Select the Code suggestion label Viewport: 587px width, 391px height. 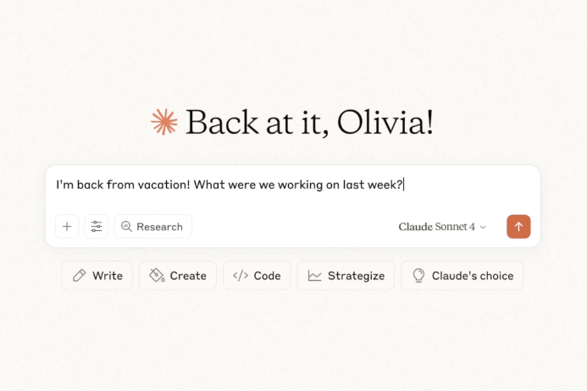pos(267,276)
